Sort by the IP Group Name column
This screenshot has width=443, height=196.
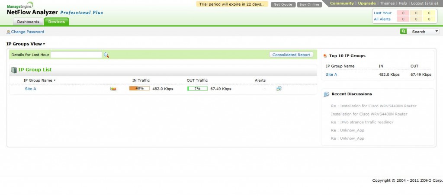pyautogui.click(x=39, y=80)
